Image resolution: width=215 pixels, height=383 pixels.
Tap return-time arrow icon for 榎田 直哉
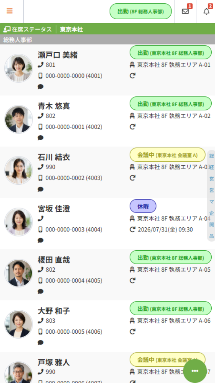point(132,281)
